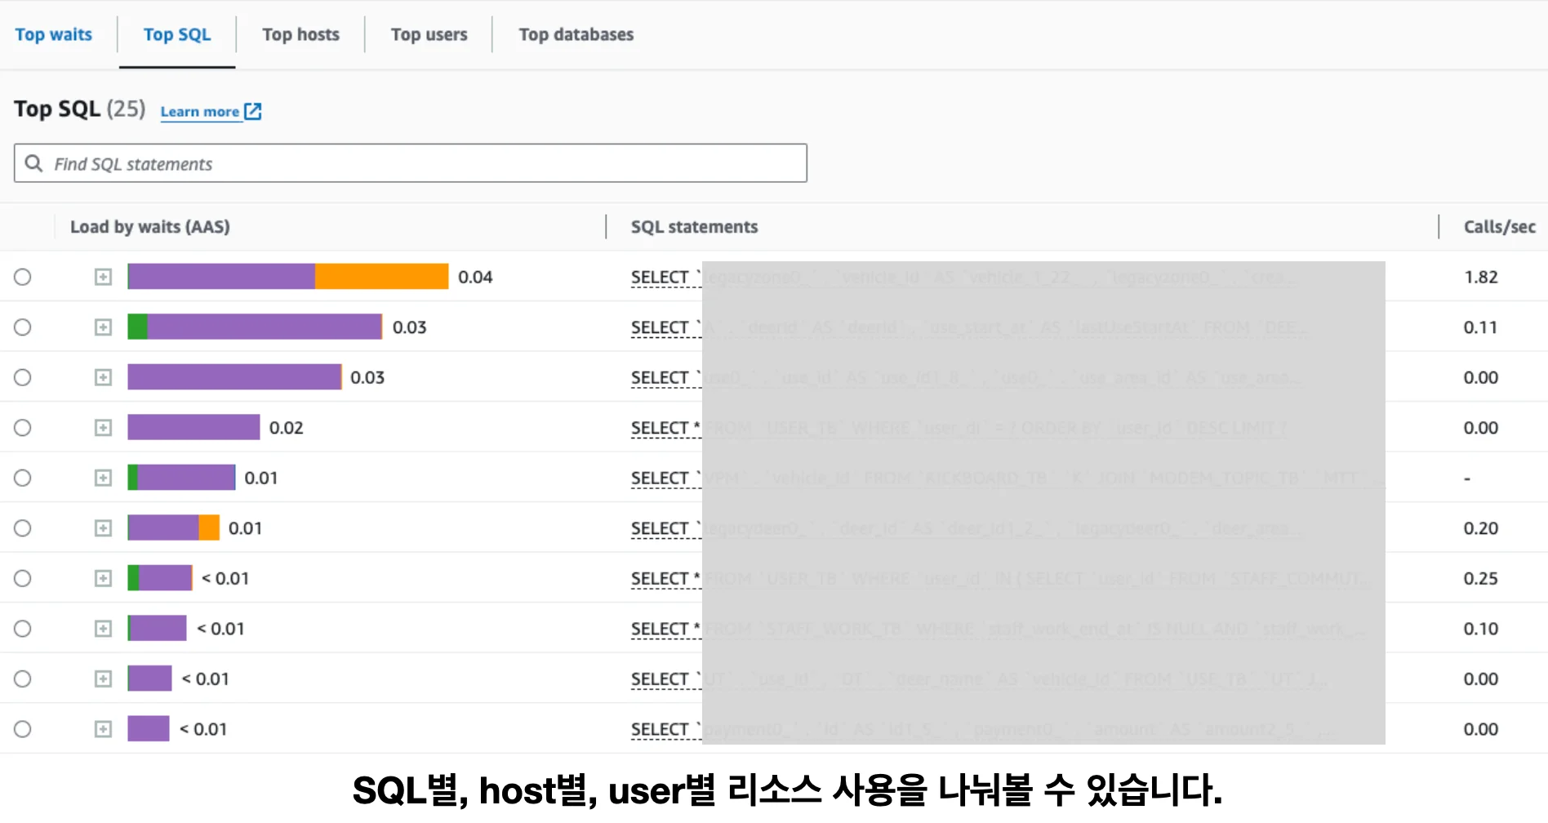The width and height of the screenshot is (1548, 823).
Task: Expand the row with 0.25 calls/sec
Action: click(103, 579)
